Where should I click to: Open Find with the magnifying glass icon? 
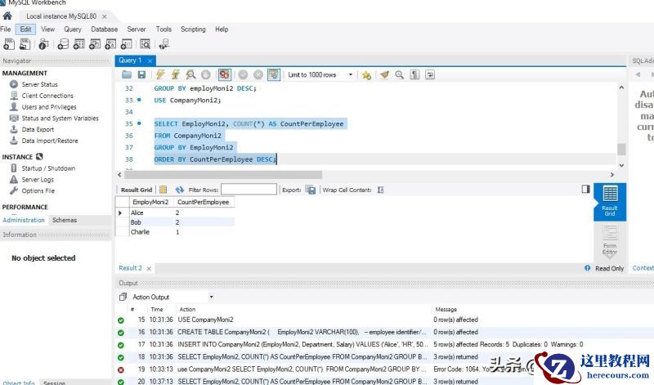[x=400, y=74]
